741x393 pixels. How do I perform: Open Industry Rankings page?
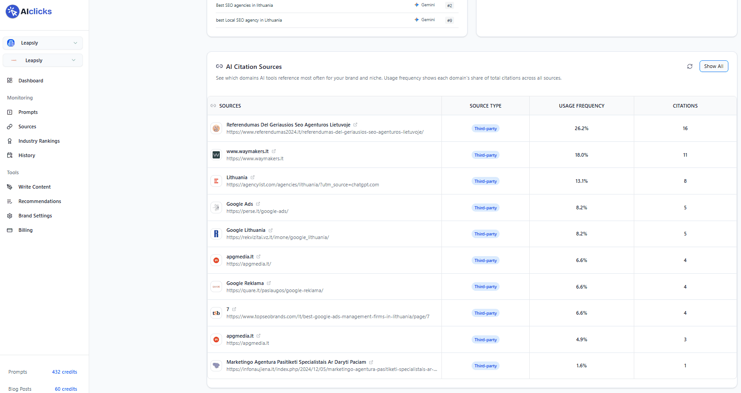[39, 141]
